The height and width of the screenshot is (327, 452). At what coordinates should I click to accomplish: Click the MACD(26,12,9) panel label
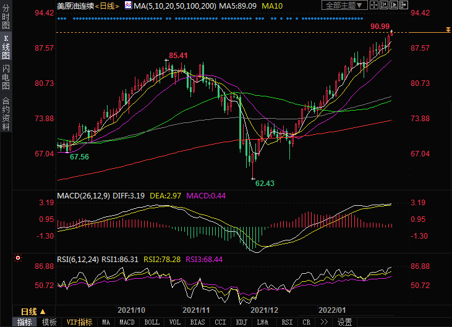coord(83,195)
